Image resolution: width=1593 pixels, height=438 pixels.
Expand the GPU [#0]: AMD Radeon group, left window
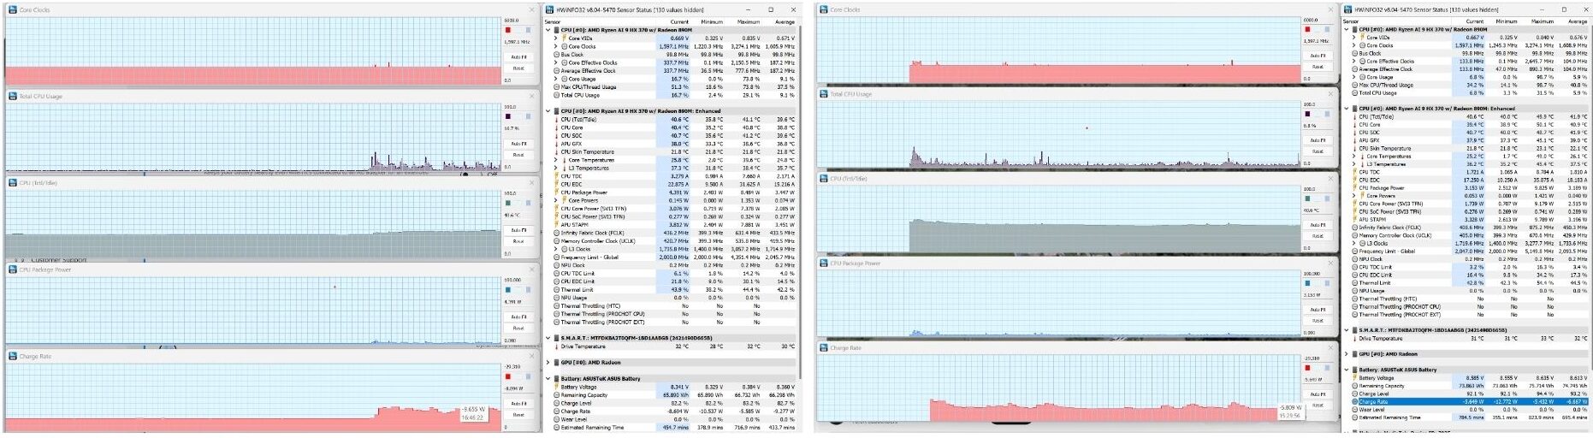click(x=548, y=363)
